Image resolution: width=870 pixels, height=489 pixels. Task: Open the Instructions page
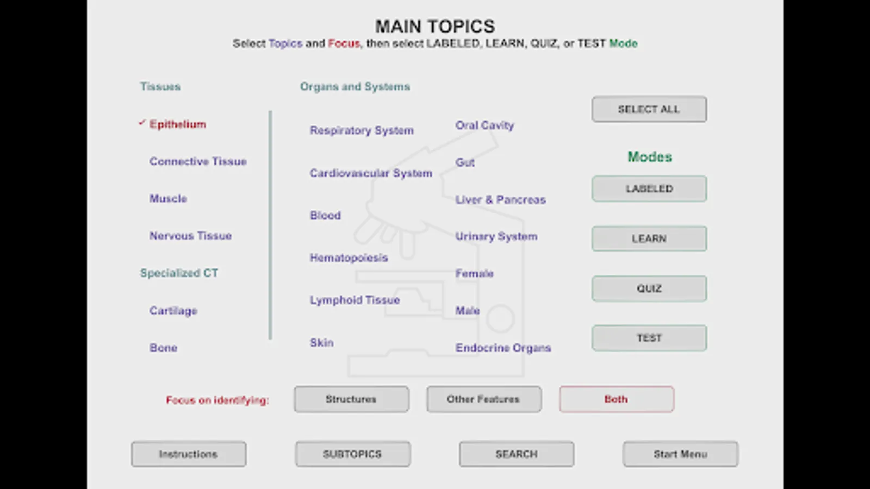[x=189, y=454]
